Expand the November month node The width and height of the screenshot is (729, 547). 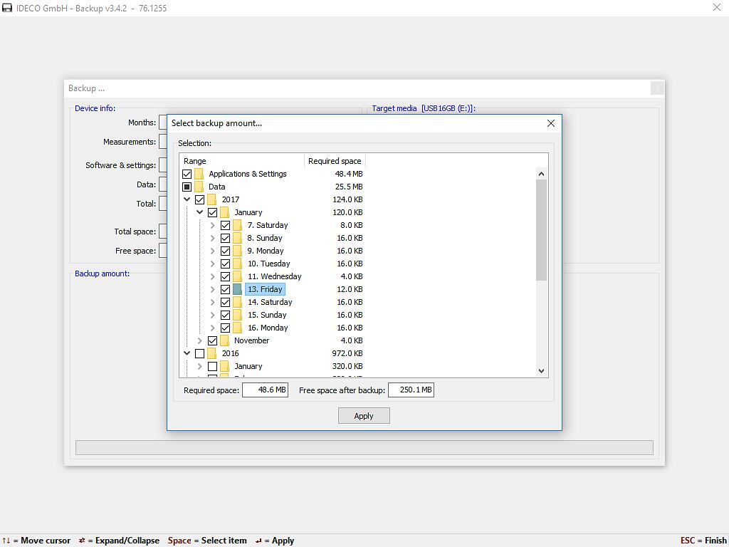(200, 340)
